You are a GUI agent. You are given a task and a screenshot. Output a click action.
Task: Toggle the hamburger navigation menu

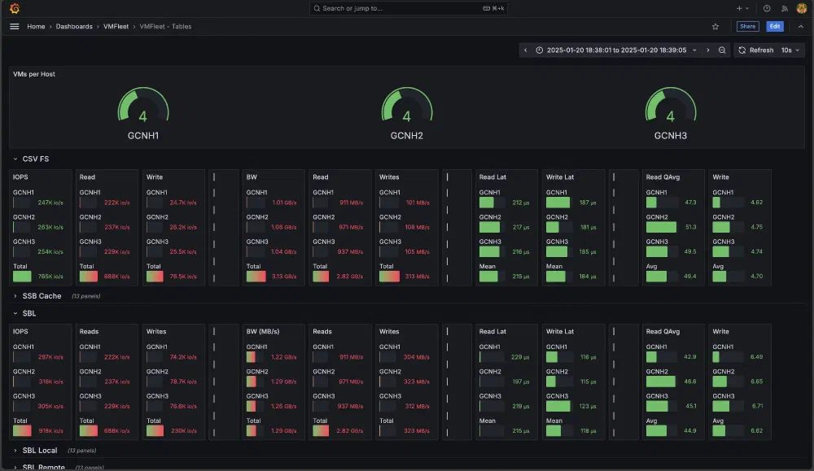[15, 27]
